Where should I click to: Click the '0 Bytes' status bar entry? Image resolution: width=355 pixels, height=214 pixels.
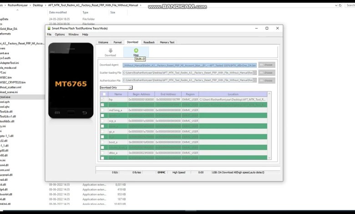coord(137,172)
